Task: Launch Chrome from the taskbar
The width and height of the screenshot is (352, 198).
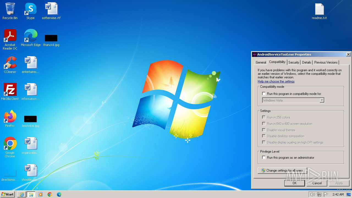Action: coord(50,194)
